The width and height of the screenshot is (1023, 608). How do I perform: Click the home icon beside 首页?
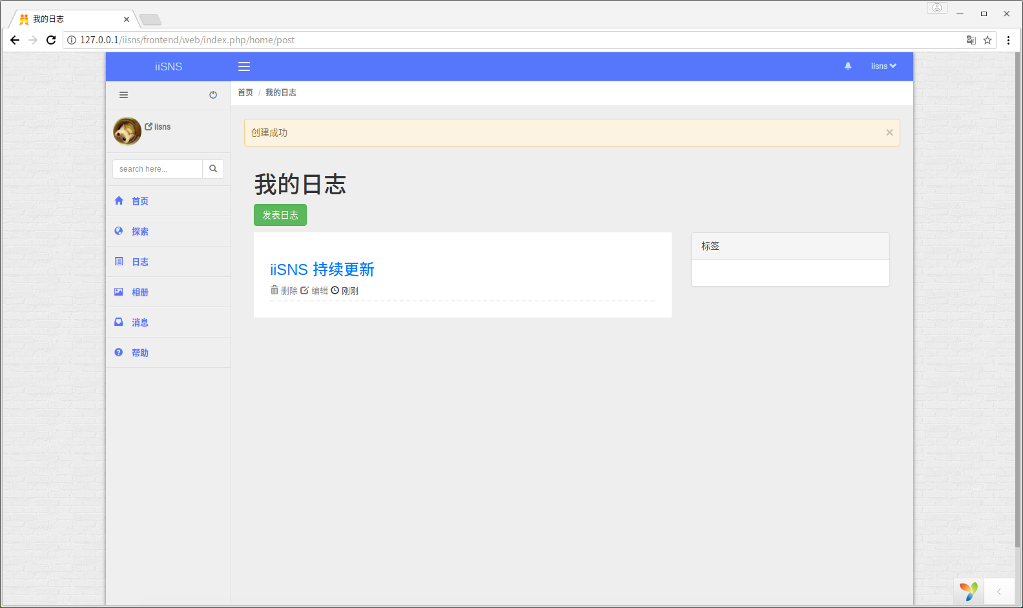(119, 201)
